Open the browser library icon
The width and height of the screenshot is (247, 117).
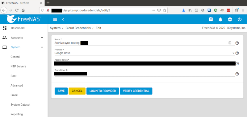190,10
